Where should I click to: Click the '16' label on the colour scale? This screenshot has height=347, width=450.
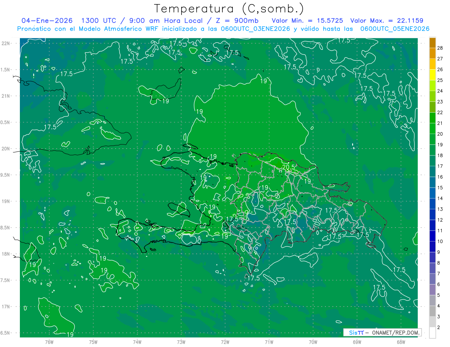pyautogui.click(x=440, y=177)
